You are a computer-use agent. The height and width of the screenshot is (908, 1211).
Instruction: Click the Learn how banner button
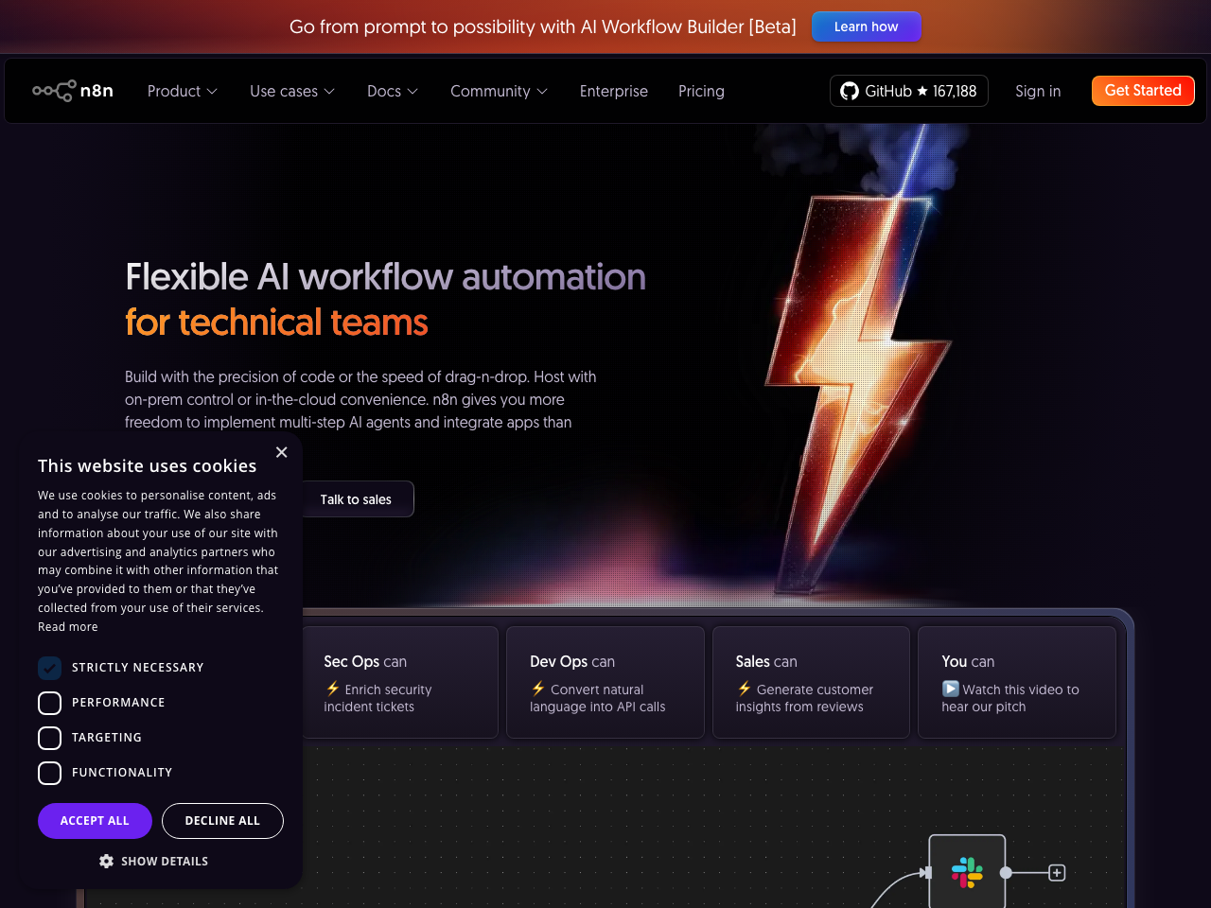tap(866, 26)
